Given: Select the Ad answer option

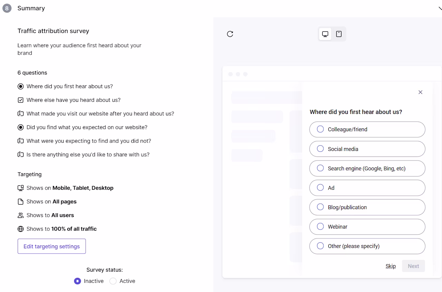Looking at the screenshot, I should pyautogui.click(x=367, y=188).
